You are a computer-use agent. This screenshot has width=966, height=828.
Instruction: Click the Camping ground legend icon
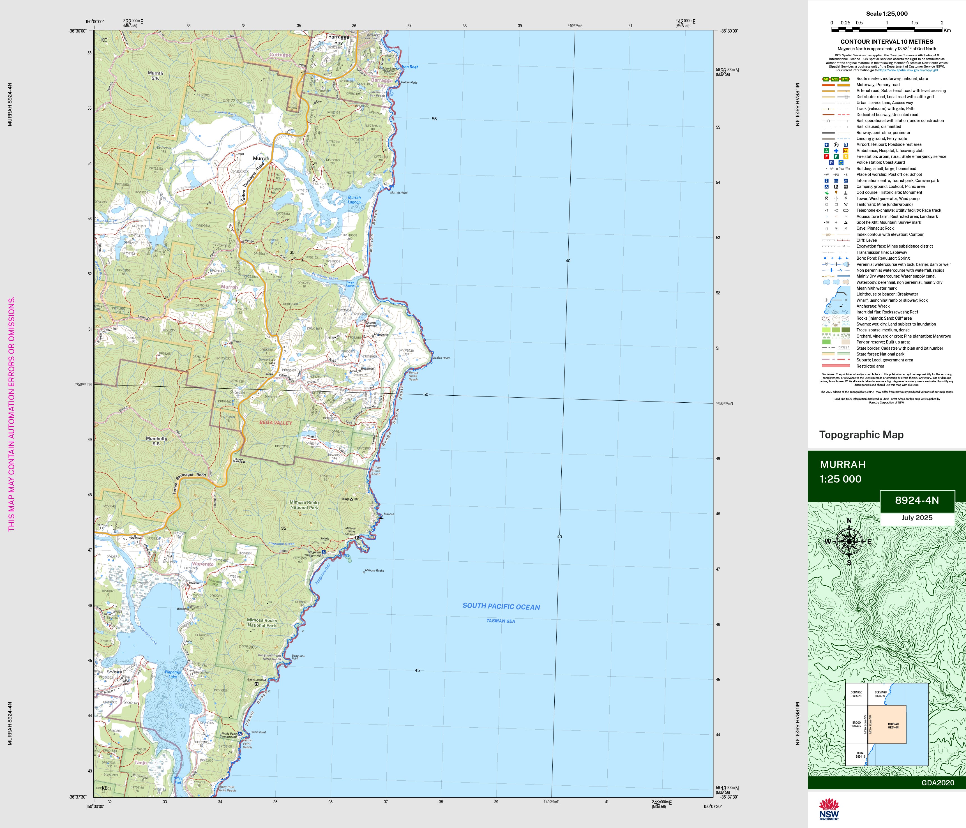pos(827,186)
